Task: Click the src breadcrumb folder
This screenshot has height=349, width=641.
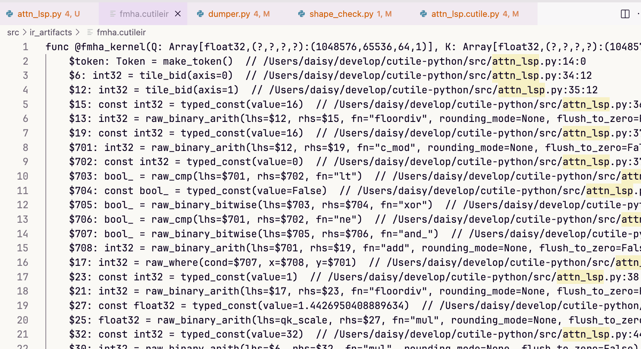Action: pyautogui.click(x=13, y=32)
